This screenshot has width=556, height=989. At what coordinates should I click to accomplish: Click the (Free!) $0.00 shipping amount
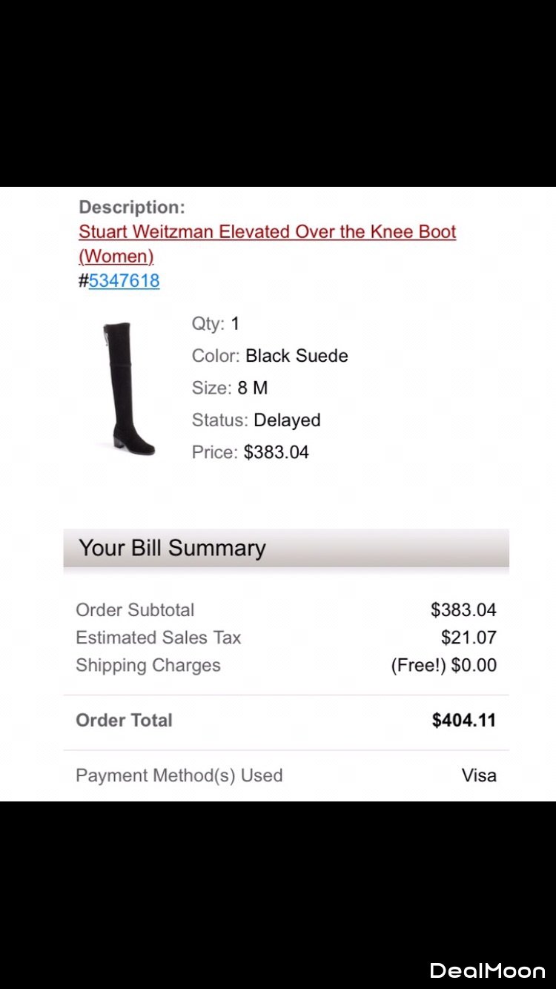pos(443,665)
